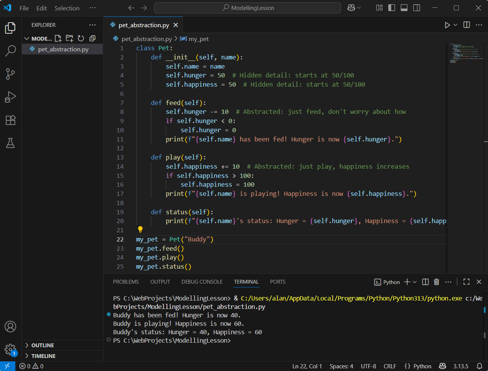The height and width of the screenshot is (371, 488).
Task: Toggle the bottom panel visibility
Action: point(404,8)
